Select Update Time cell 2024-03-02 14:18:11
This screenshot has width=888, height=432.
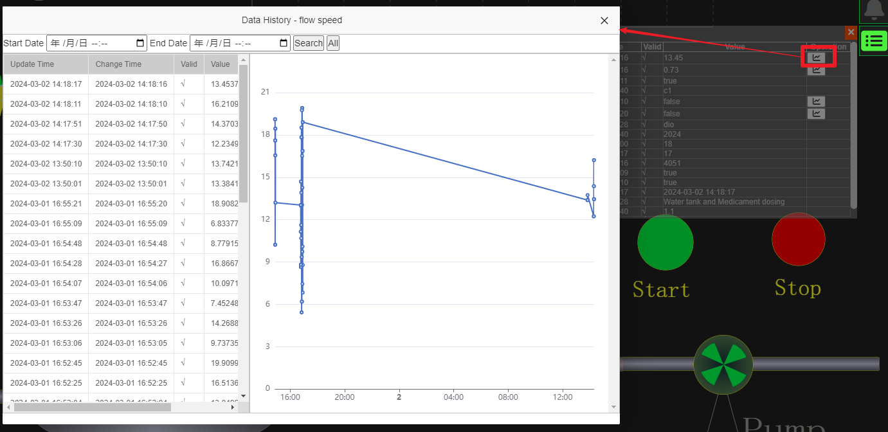46,104
